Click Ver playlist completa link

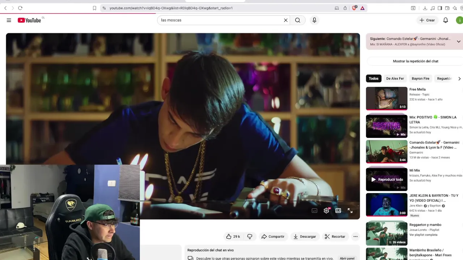423,235
